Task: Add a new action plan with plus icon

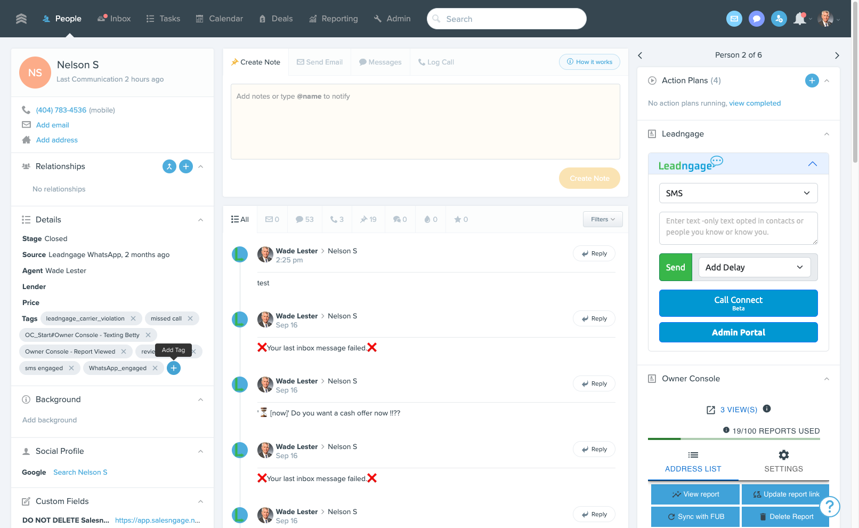Action: tap(812, 81)
